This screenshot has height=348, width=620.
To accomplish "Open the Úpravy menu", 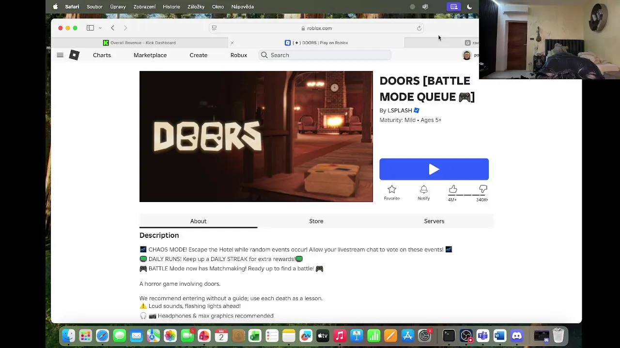I will 118,7.
